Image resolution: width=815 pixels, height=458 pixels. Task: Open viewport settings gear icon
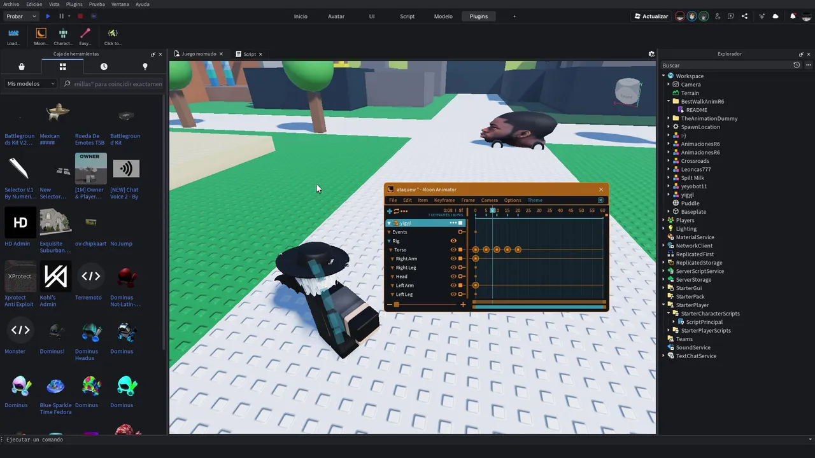[651, 54]
